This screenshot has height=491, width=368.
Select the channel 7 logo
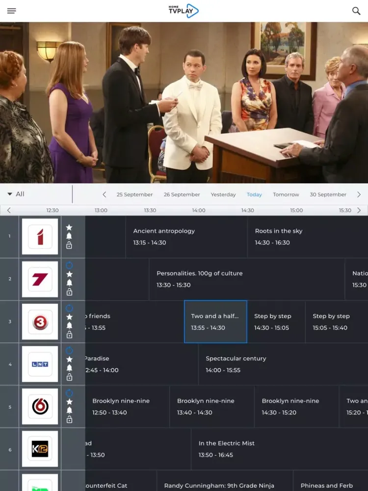(40, 279)
